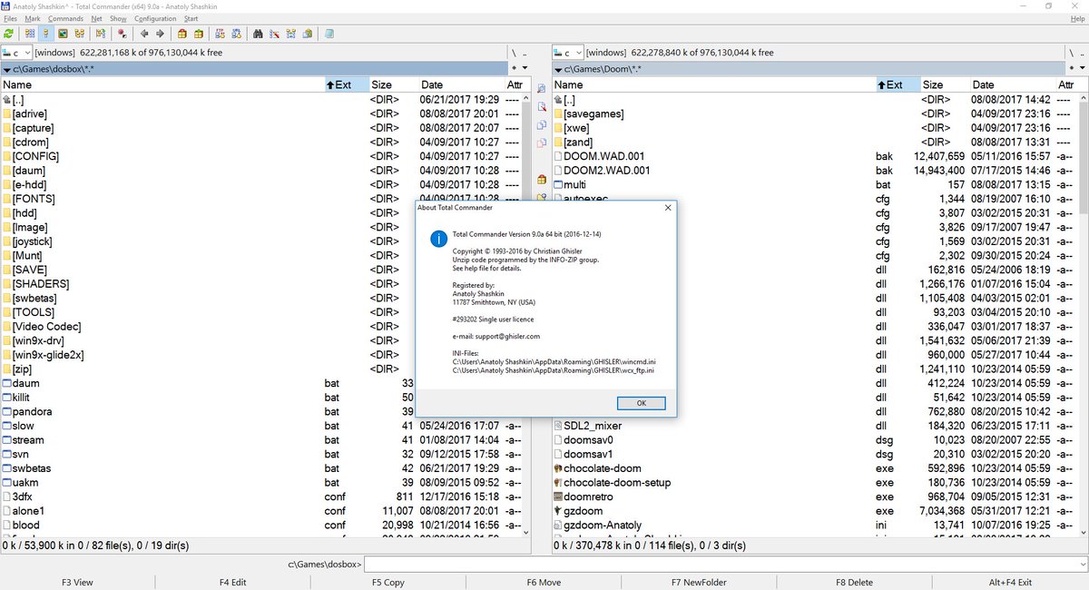
Task: Sort right panel by Name column
Action: coord(714,84)
